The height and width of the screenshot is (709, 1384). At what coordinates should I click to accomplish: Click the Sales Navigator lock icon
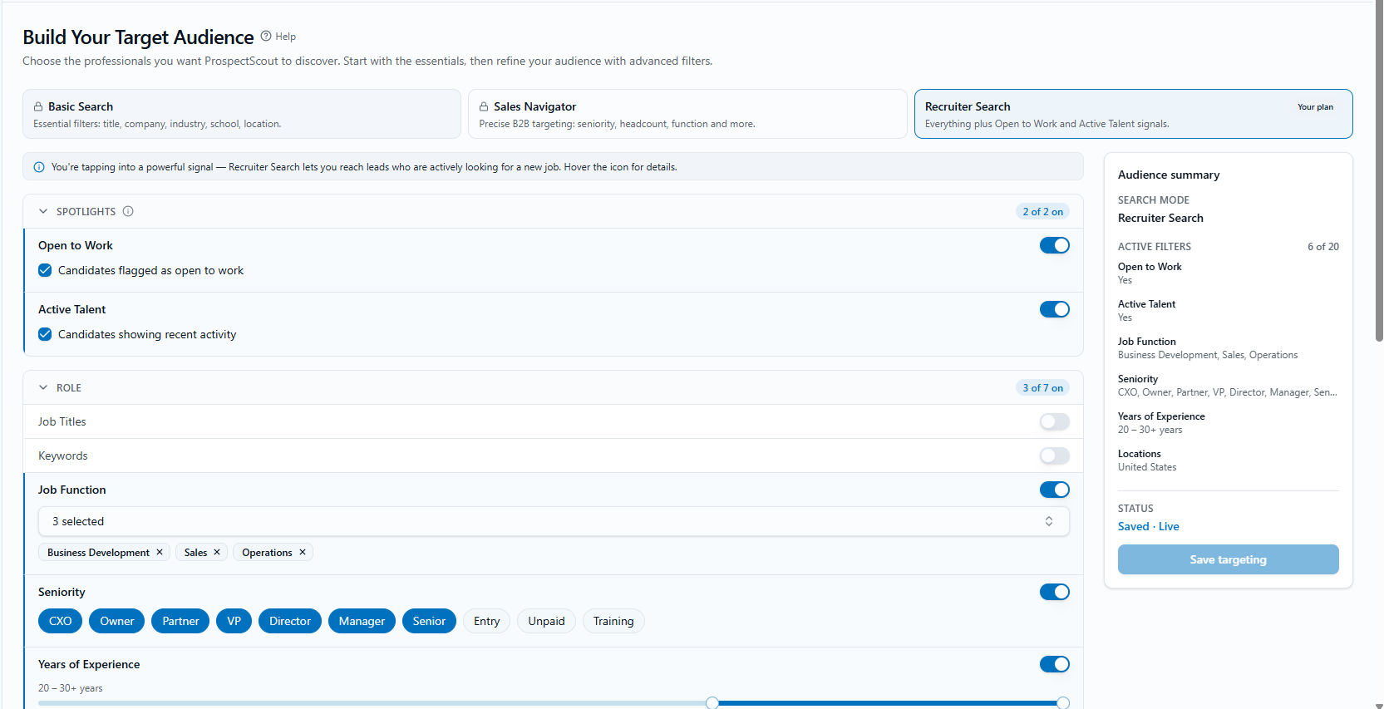(x=484, y=106)
